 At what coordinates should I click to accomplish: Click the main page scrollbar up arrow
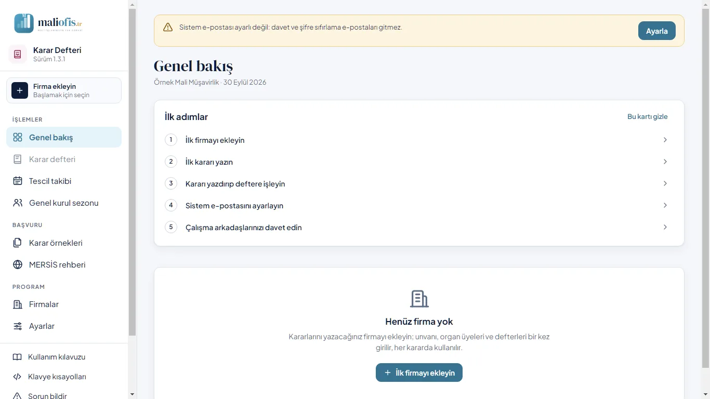pyautogui.click(x=705, y=4)
